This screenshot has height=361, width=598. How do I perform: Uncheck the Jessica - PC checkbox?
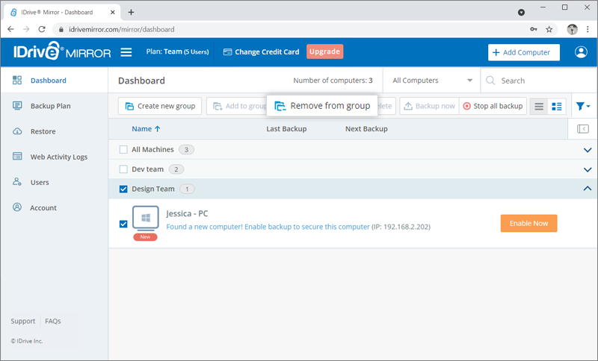coord(123,224)
